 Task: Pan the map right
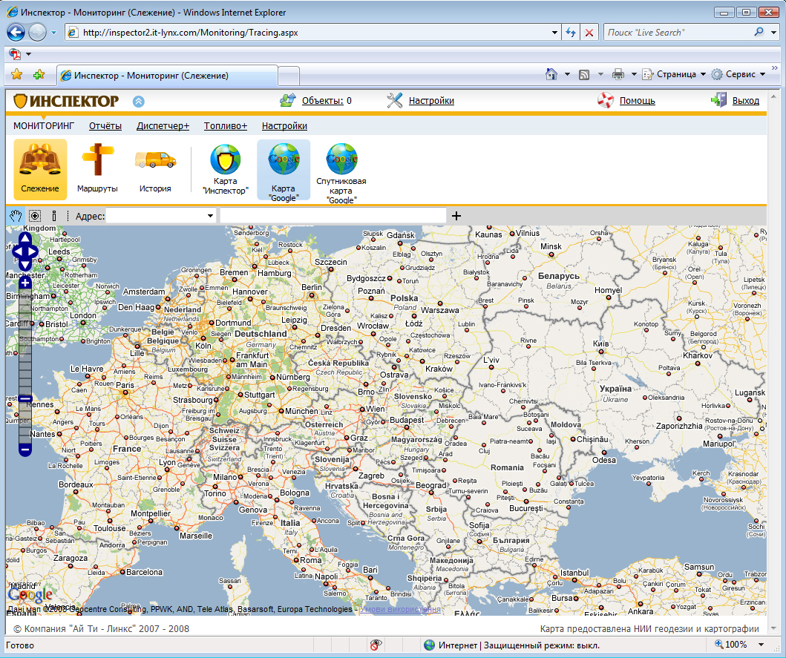coord(33,251)
